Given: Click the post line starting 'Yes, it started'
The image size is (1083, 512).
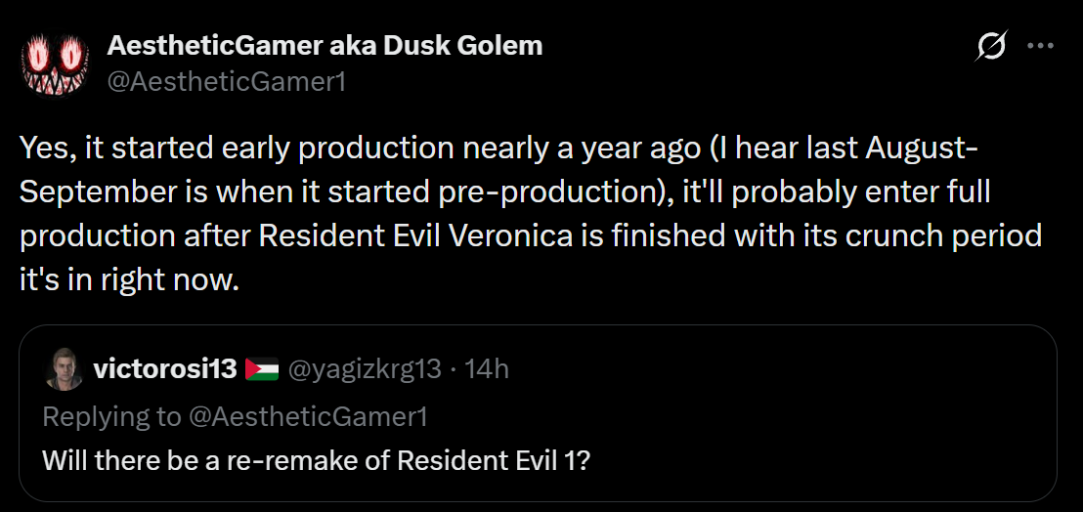Looking at the screenshot, I should point(498,149).
